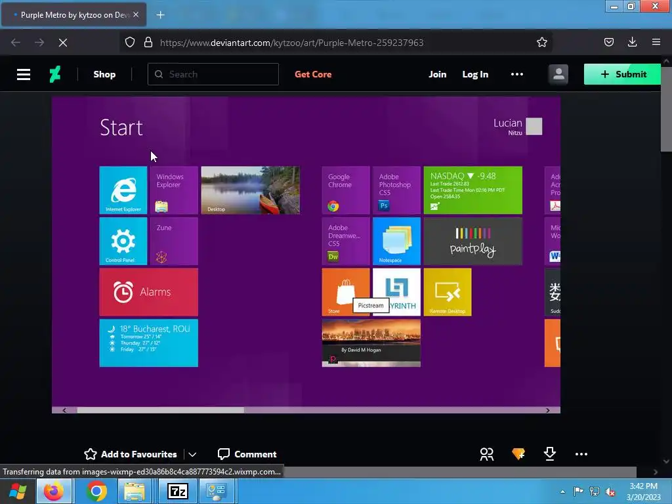Click the artwork scrollbar left arrow
This screenshot has width=672, height=504.
click(64, 410)
